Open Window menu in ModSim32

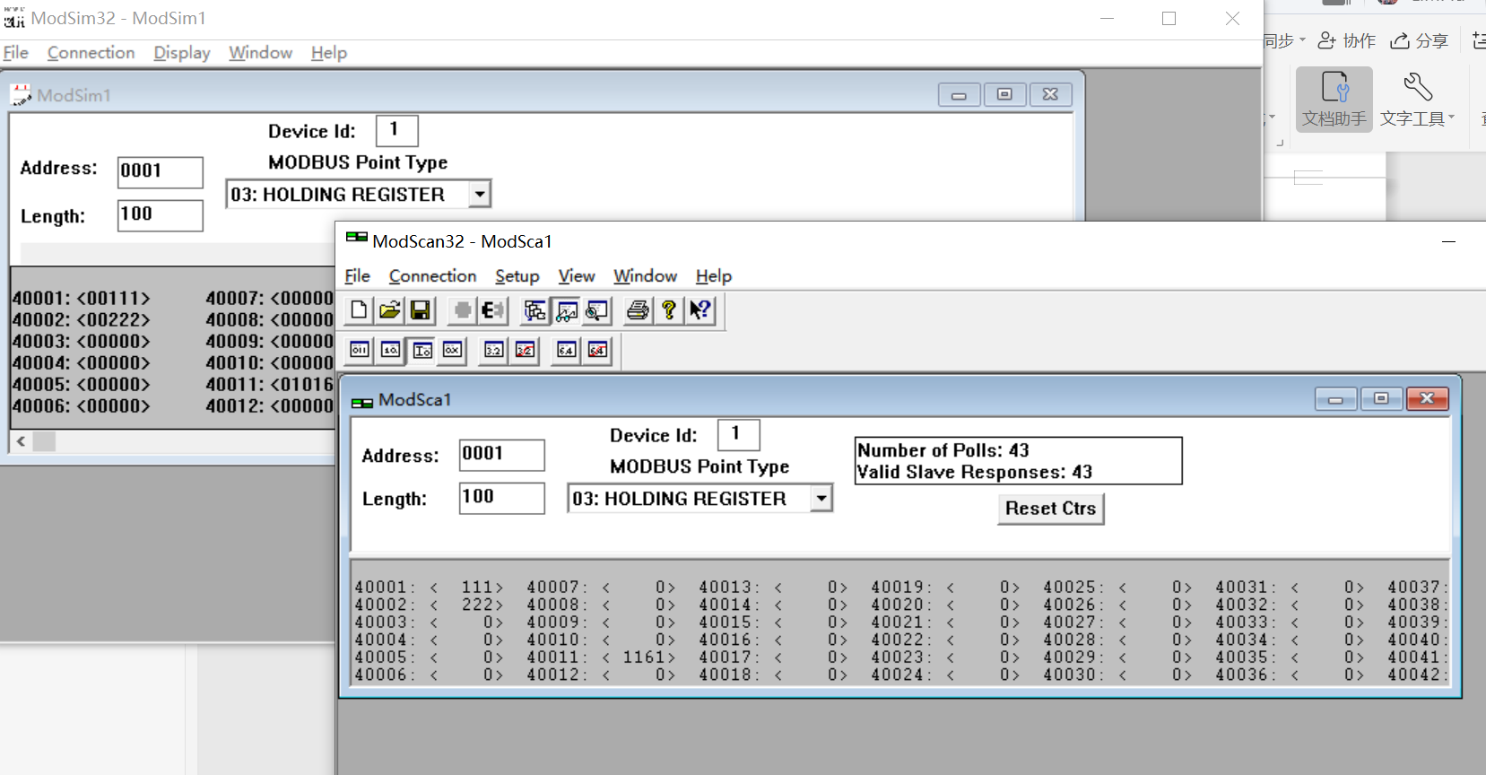pyautogui.click(x=260, y=53)
